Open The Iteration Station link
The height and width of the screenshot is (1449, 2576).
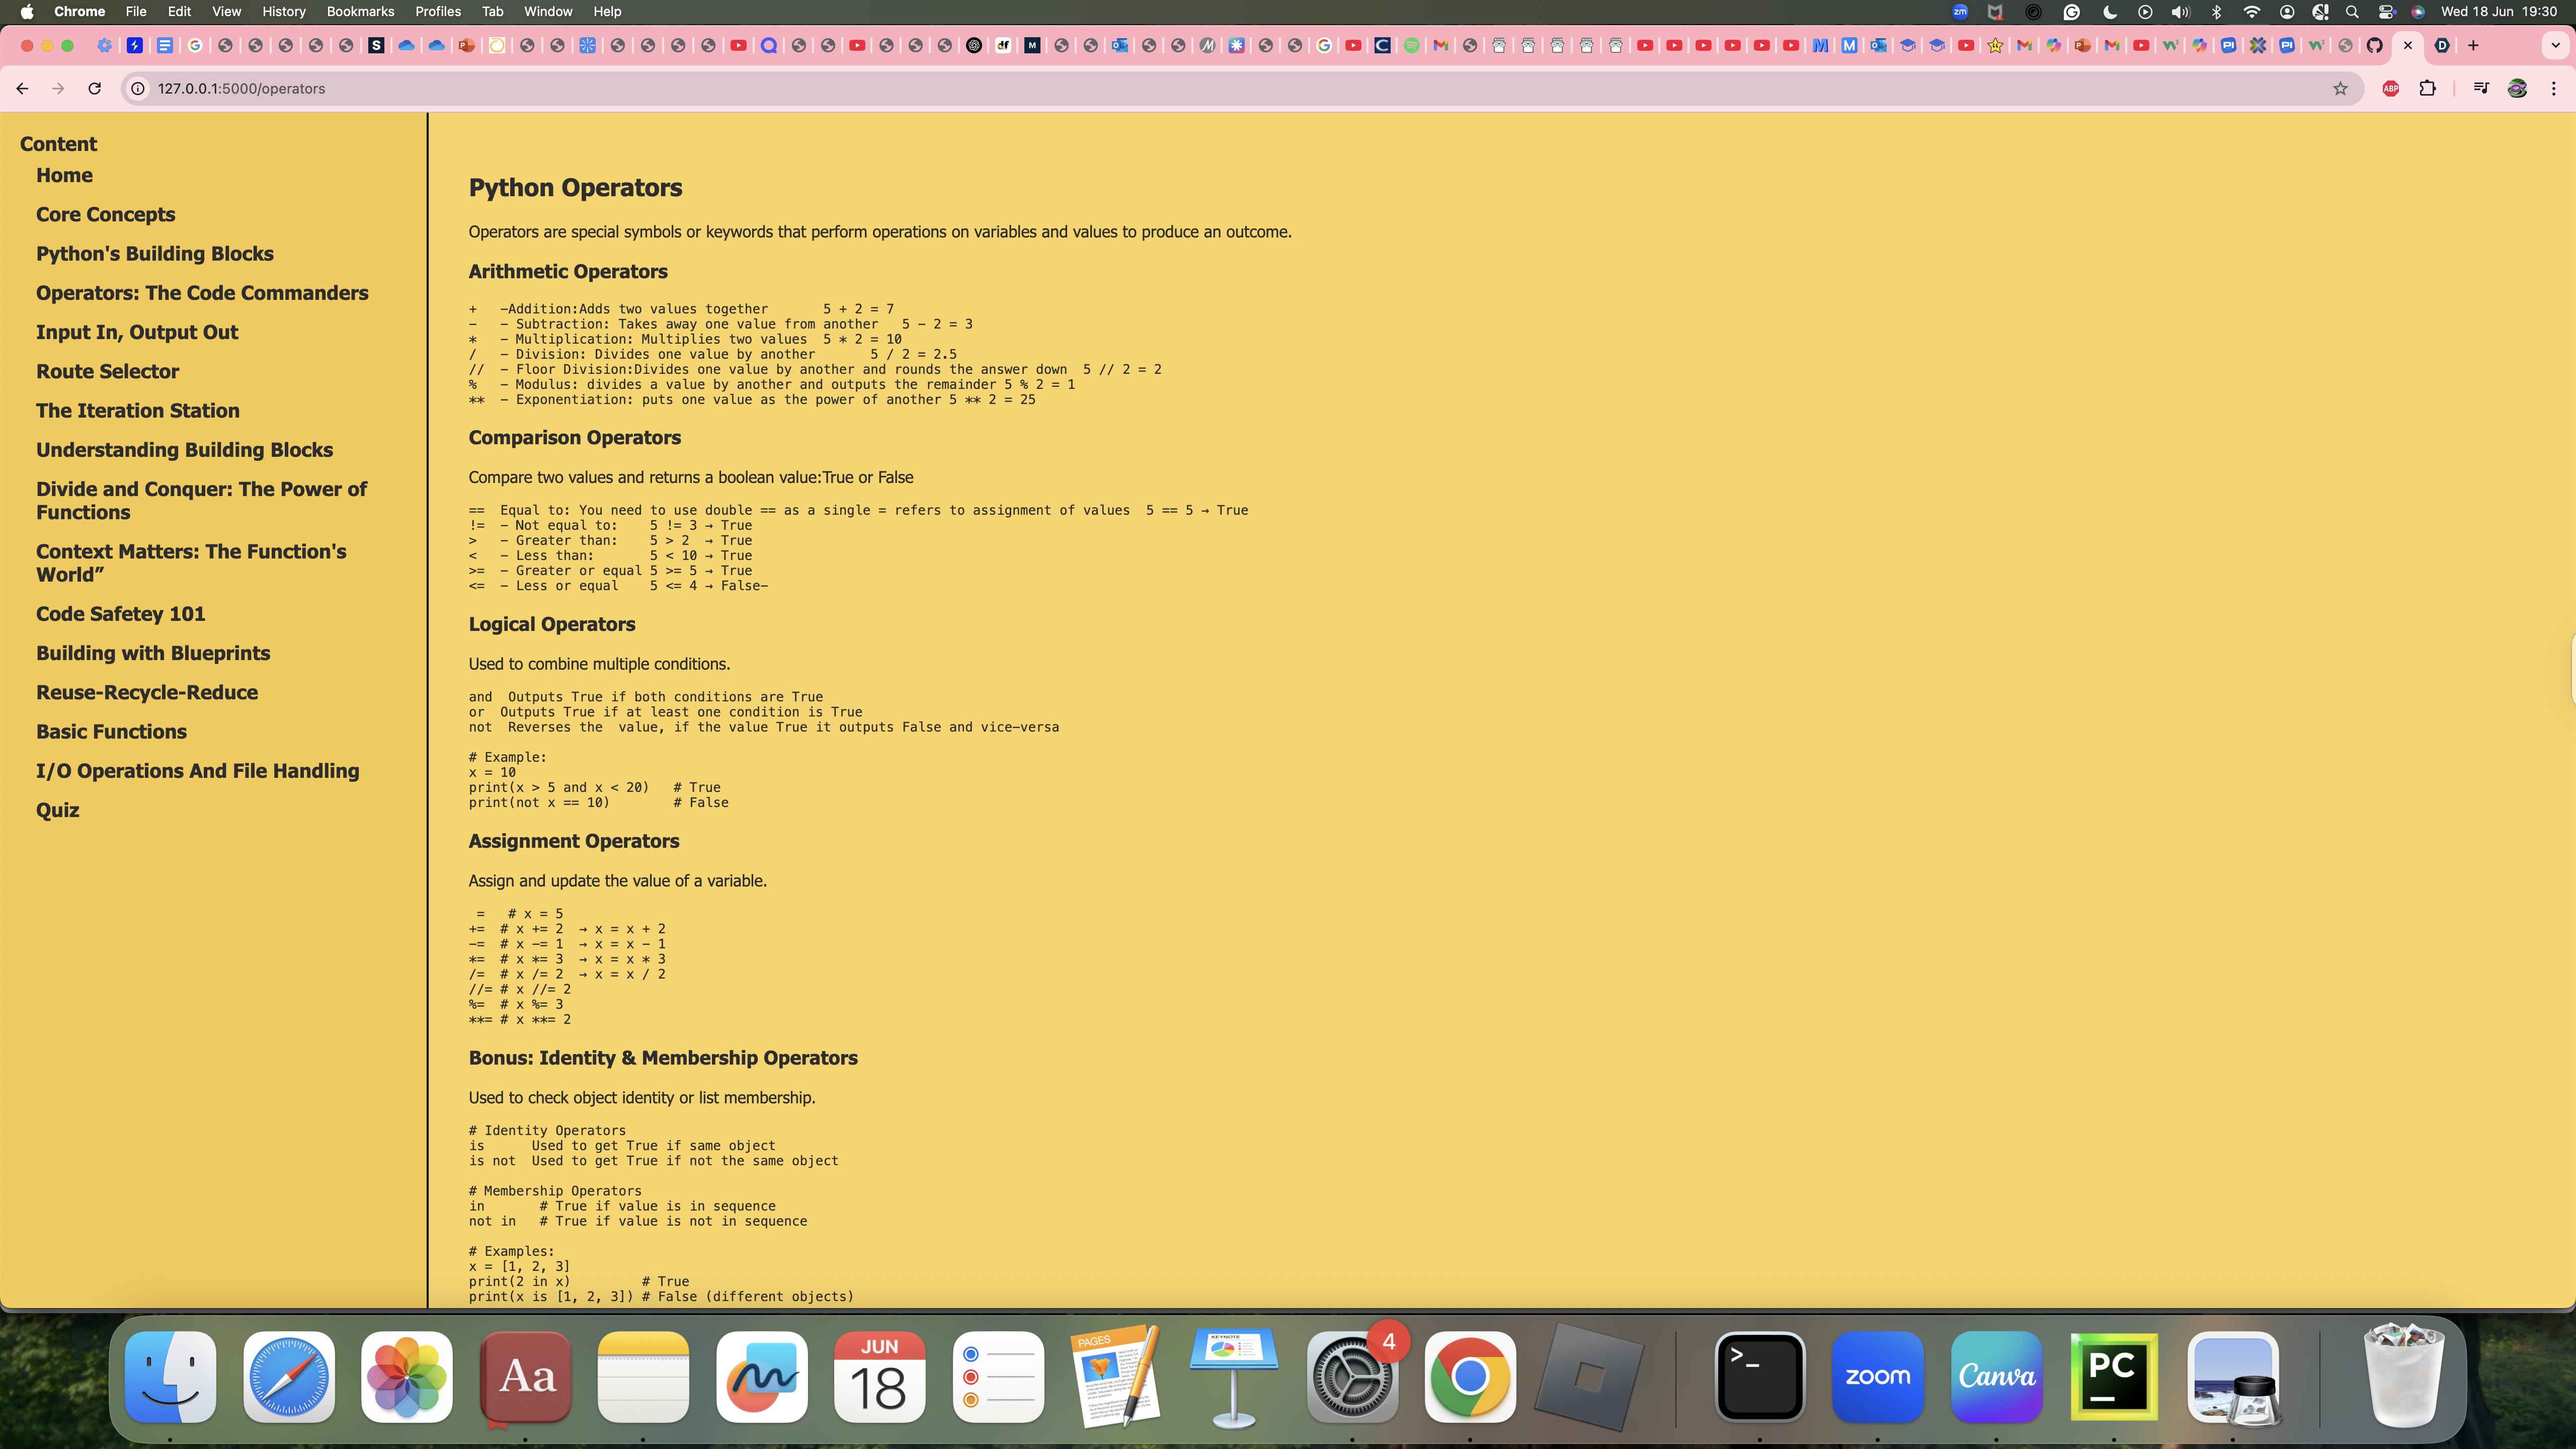pos(137,410)
